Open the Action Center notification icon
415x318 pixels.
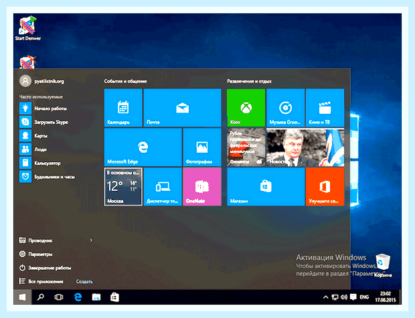coord(353,297)
